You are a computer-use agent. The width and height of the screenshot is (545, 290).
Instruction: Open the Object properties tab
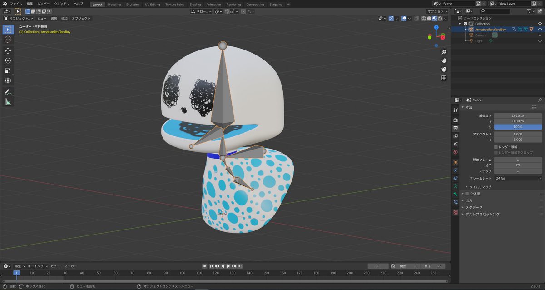pyautogui.click(x=456, y=162)
